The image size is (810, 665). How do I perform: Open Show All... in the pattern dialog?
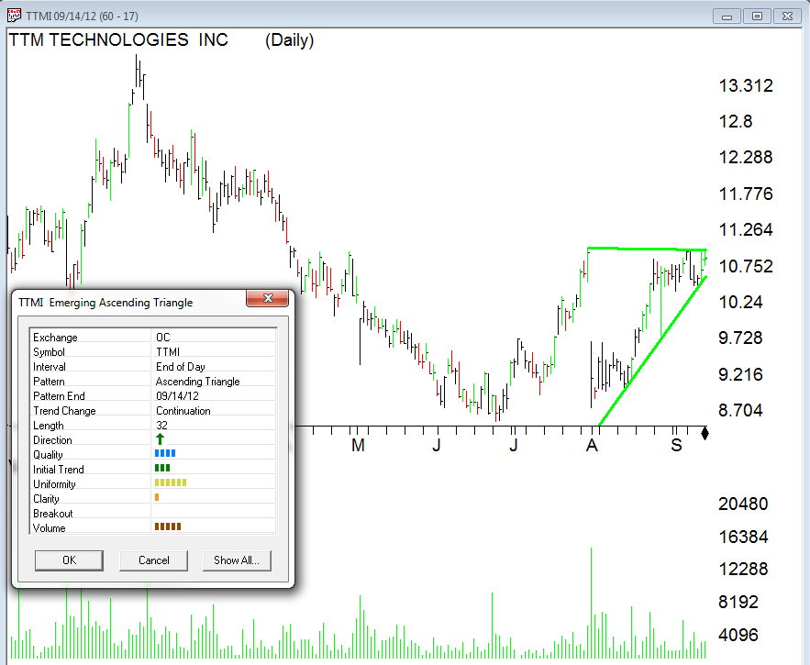(x=237, y=560)
